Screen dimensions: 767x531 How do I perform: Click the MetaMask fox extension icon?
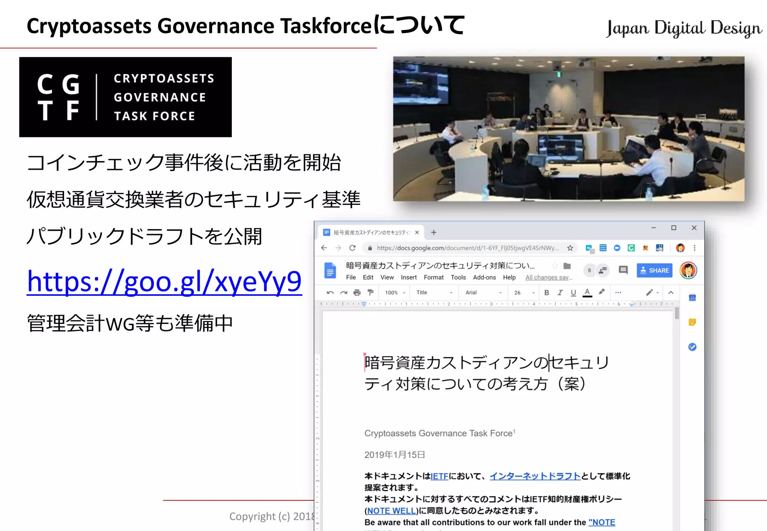[645, 248]
